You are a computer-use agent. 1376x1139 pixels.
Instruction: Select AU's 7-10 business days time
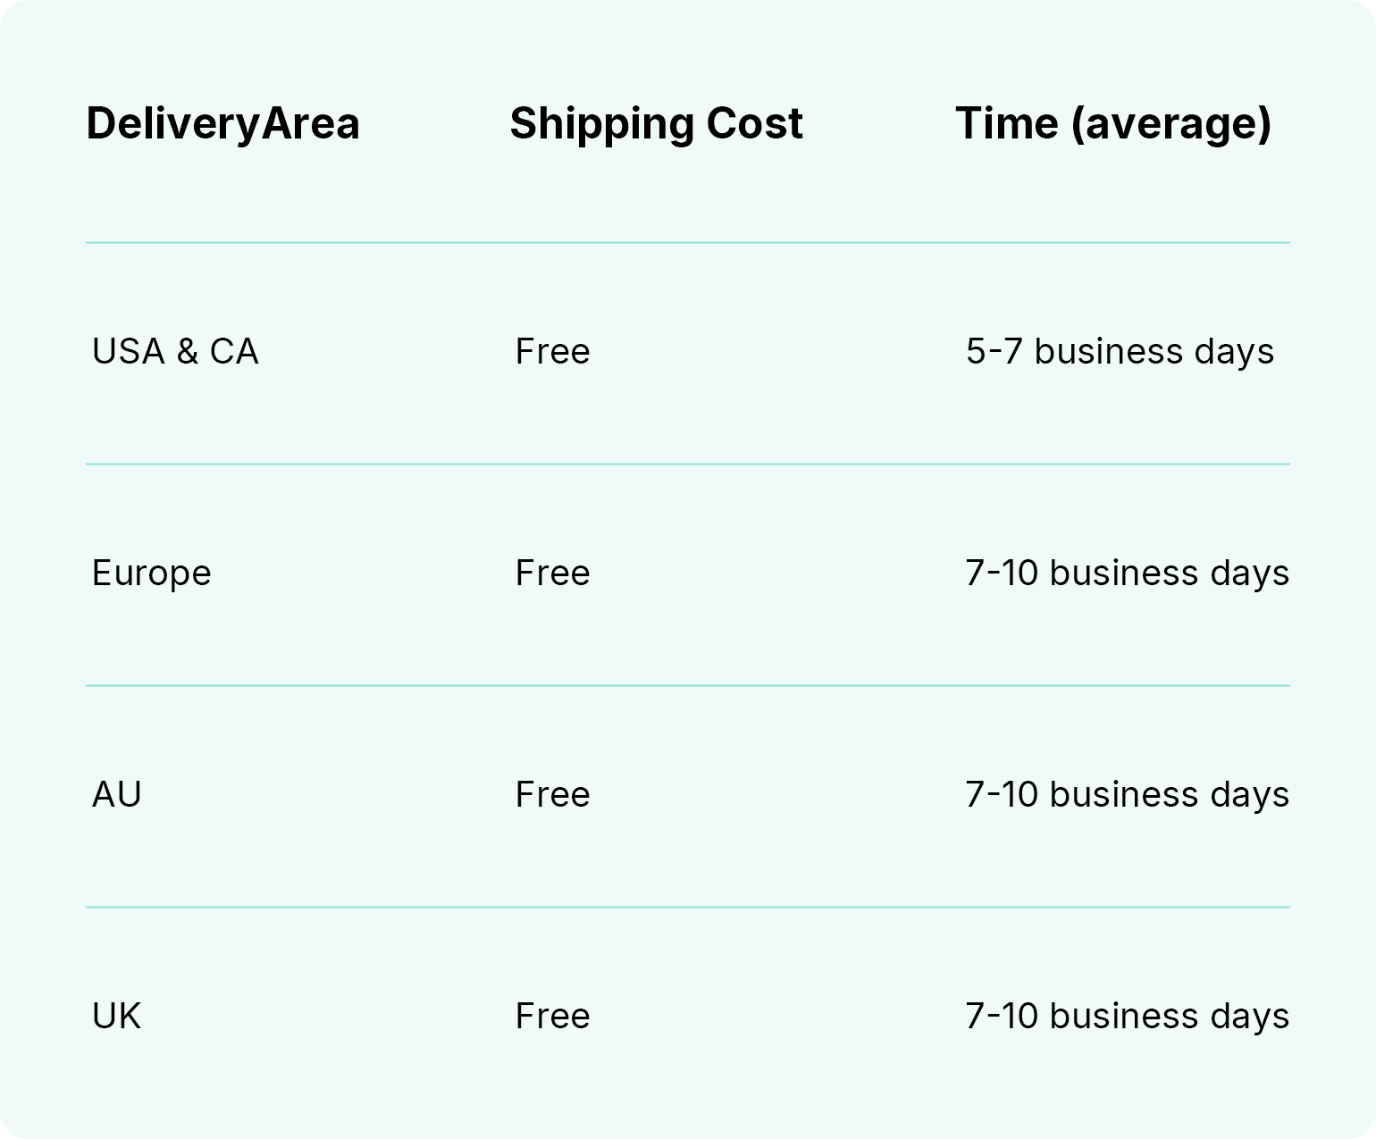(x=1127, y=794)
